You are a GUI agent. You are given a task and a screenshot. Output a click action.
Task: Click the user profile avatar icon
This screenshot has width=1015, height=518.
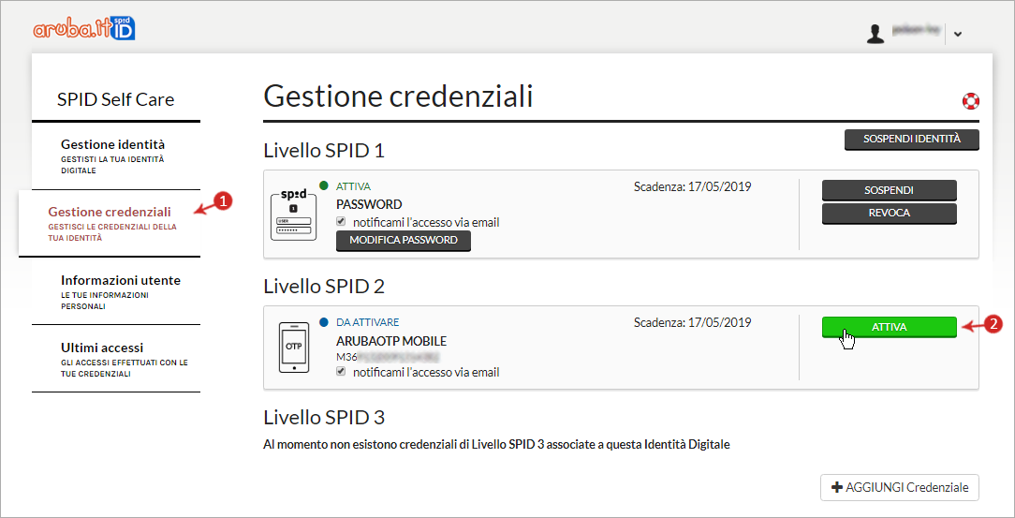coord(875,34)
